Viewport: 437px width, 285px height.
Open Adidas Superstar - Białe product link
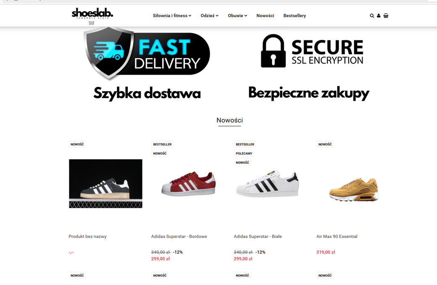click(x=258, y=236)
